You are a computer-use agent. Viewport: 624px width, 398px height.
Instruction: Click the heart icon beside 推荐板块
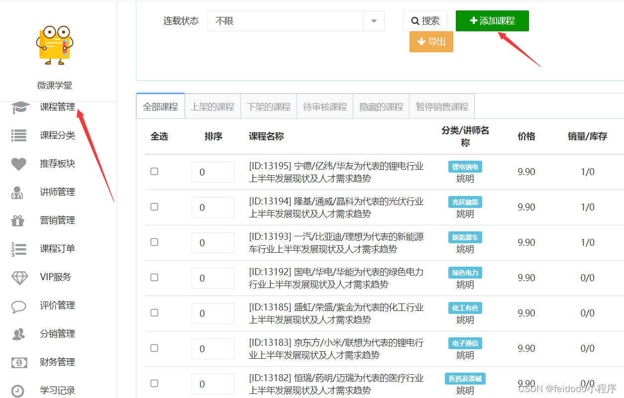click(x=19, y=164)
